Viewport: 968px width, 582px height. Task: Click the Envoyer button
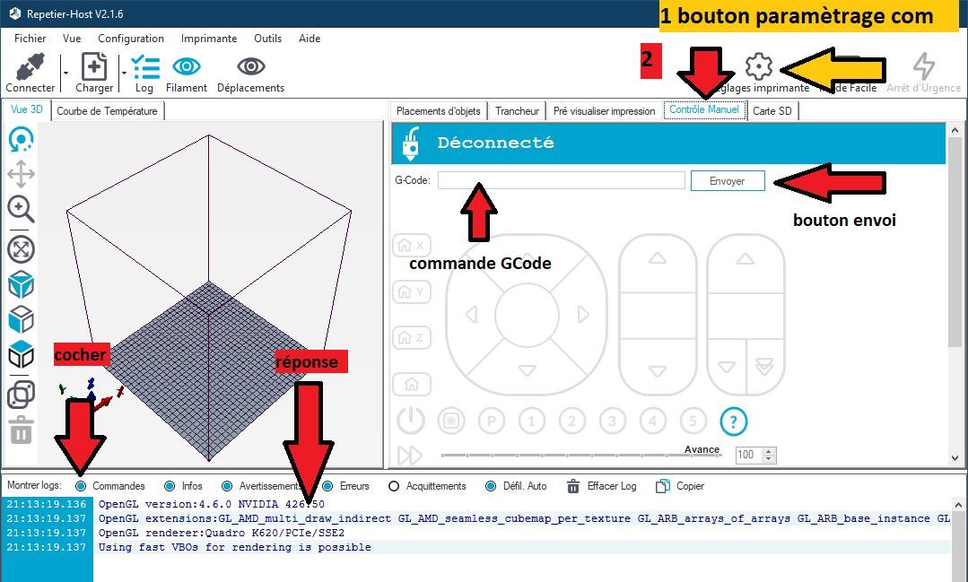click(x=728, y=181)
